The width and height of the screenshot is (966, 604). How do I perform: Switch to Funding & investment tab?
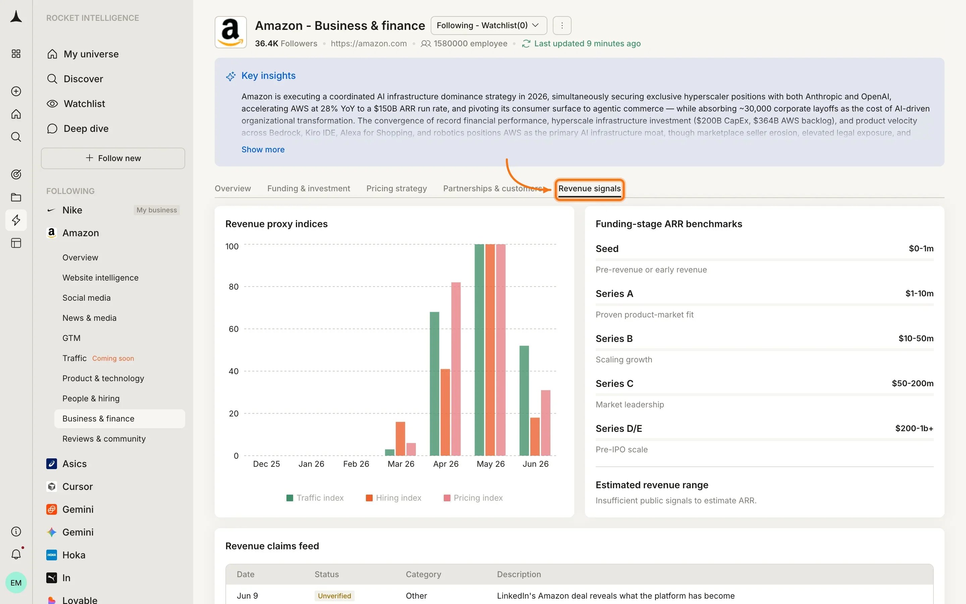pos(309,189)
